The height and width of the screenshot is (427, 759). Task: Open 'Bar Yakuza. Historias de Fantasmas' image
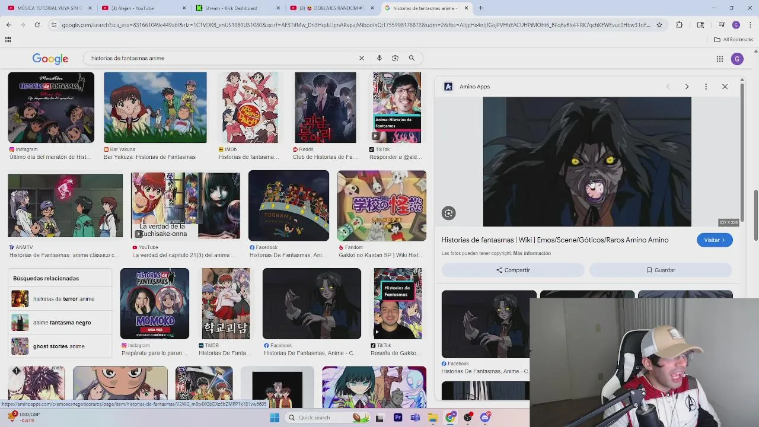tap(155, 107)
